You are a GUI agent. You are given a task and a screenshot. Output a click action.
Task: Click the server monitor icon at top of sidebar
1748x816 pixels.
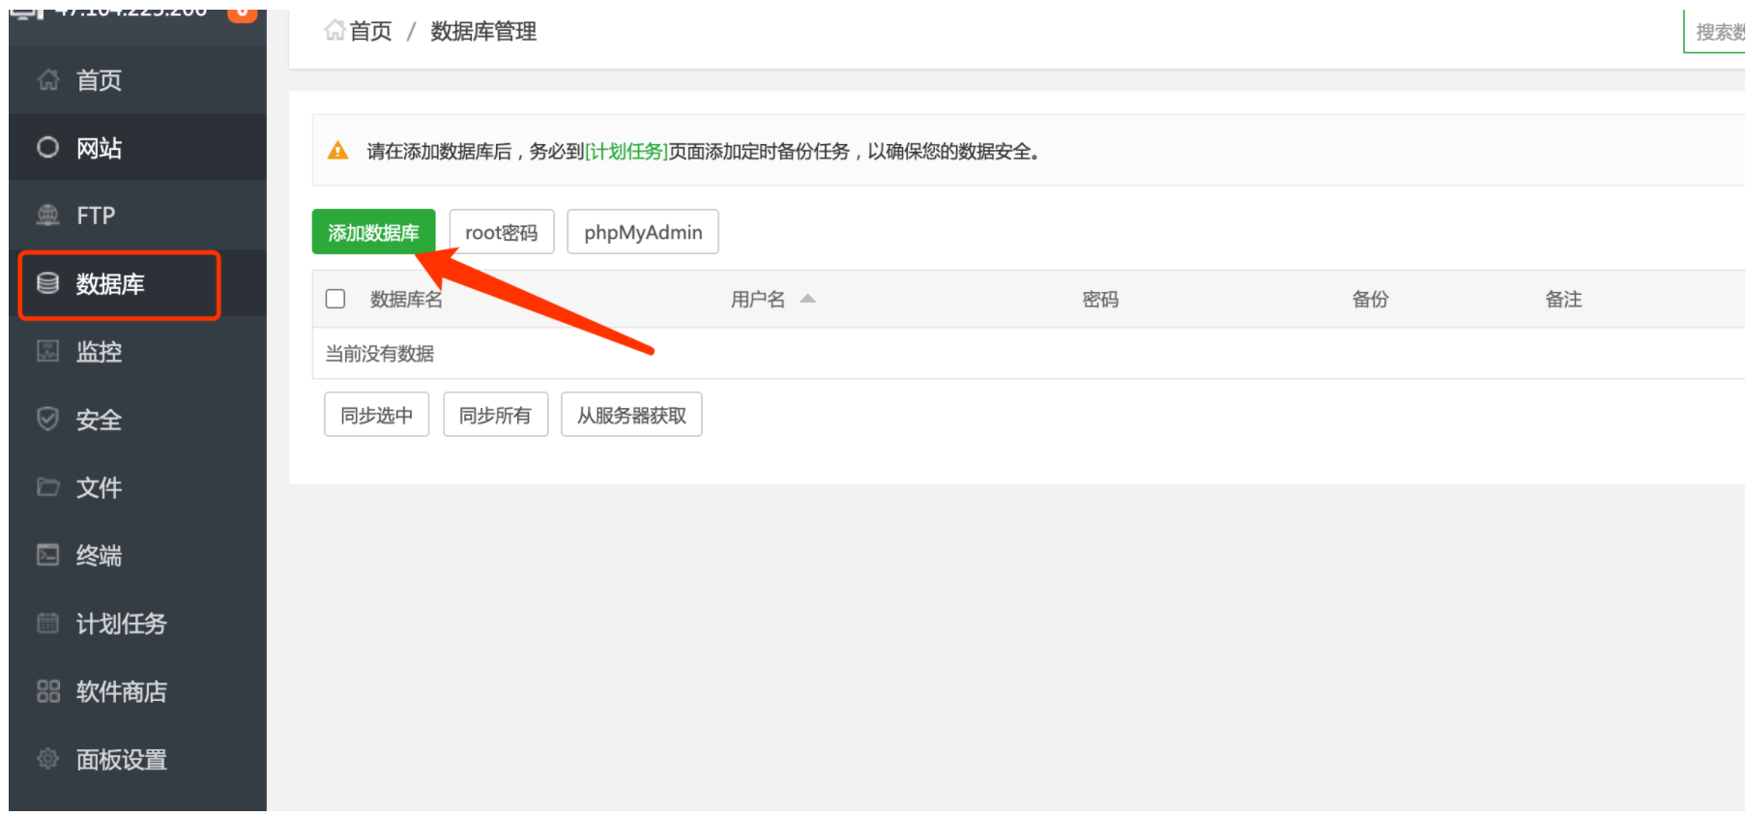[x=27, y=15]
